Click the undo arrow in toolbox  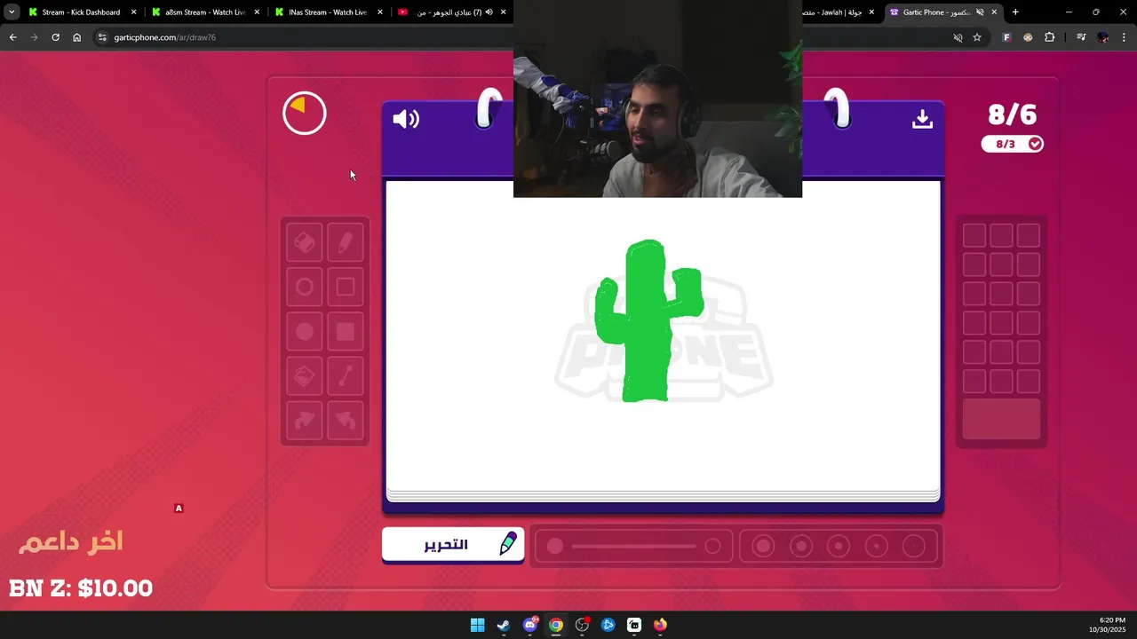346,421
